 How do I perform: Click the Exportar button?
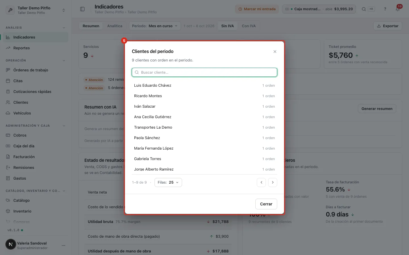point(388,26)
